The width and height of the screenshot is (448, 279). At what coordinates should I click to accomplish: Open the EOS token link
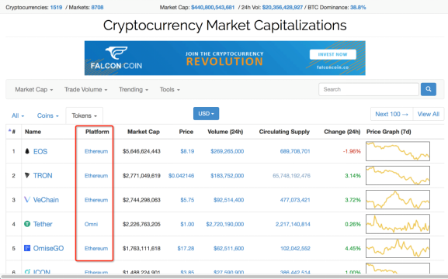tap(40, 151)
